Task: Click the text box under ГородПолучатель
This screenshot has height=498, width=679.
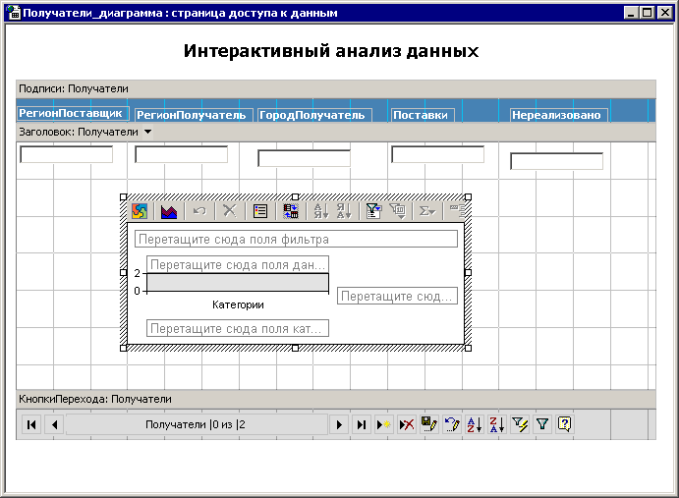Action: (304, 158)
